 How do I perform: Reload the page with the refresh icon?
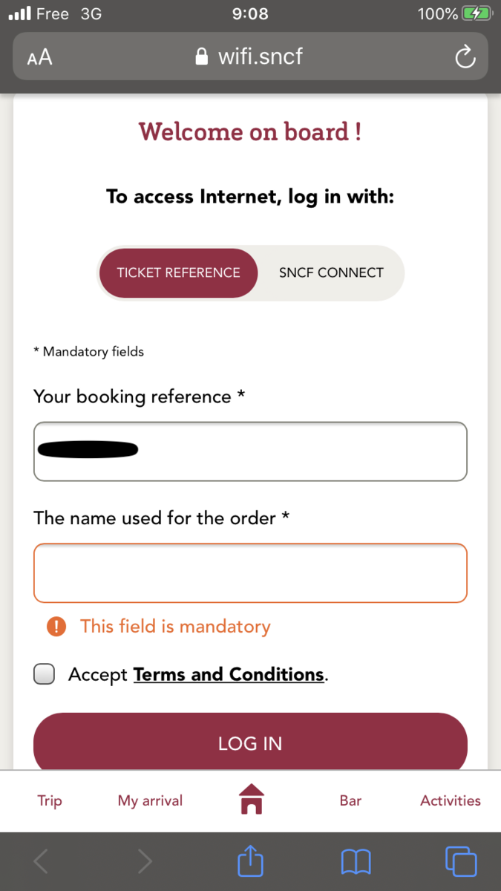pyautogui.click(x=465, y=57)
